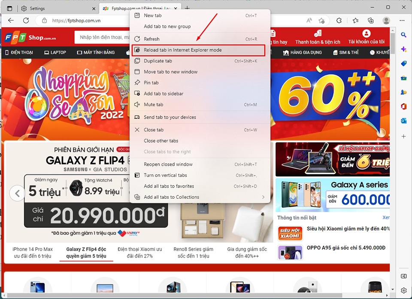412x299 pixels.
Task: Open LAPTOP category
Action: pyautogui.click(x=55, y=52)
